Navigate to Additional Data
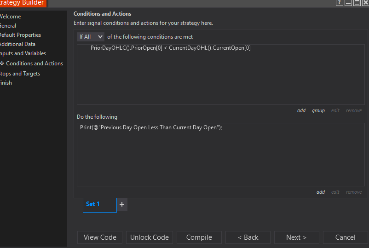This screenshot has height=248, width=369. pyautogui.click(x=17, y=44)
